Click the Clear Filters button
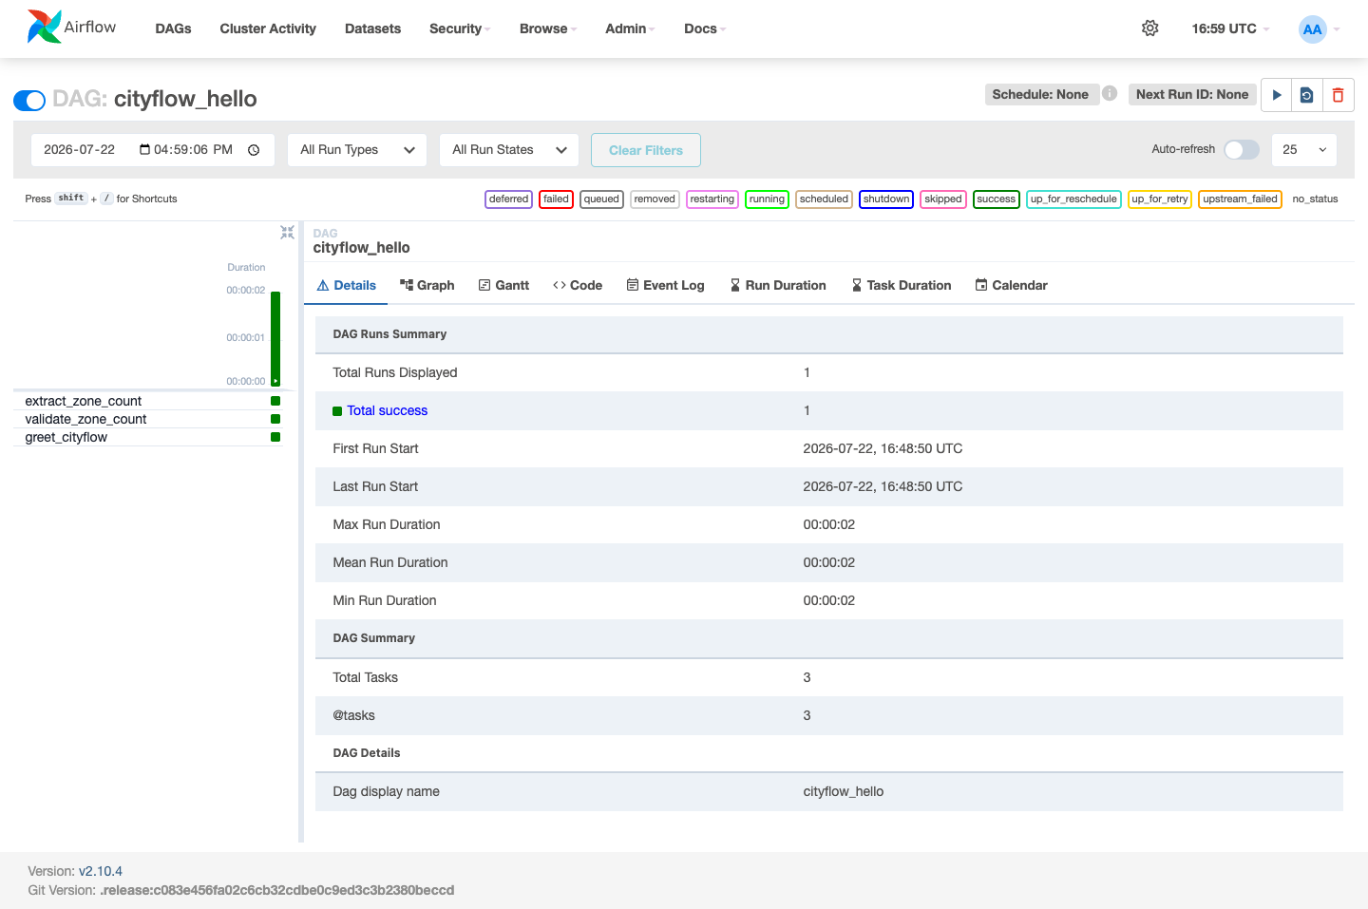Image resolution: width=1368 pixels, height=909 pixels. point(646,150)
